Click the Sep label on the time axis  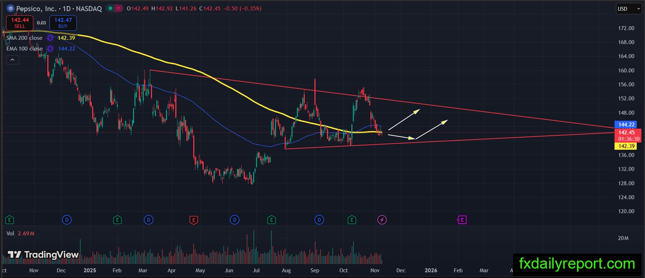pyautogui.click(x=315, y=270)
